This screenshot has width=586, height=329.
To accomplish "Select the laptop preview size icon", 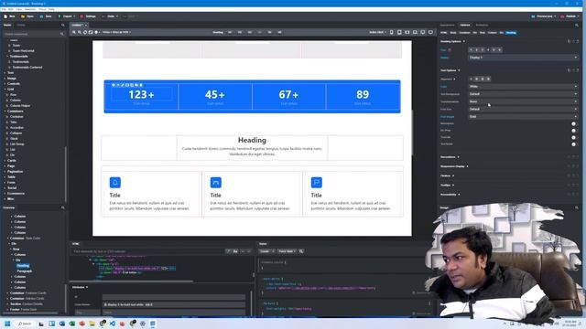I will pyautogui.click(x=415, y=33).
